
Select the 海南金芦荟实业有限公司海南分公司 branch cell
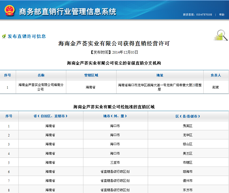point(41,87)
